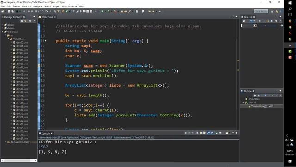Click scrollbar right arrow in Package Explorer

35,161
